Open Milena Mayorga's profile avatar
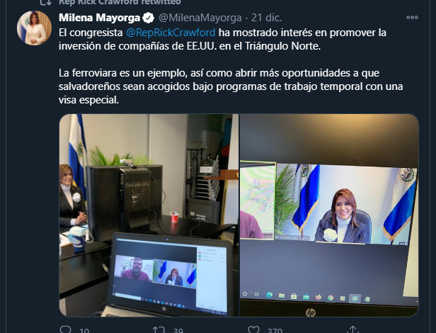The height and width of the screenshot is (333, 436). (x=34, y=28)
